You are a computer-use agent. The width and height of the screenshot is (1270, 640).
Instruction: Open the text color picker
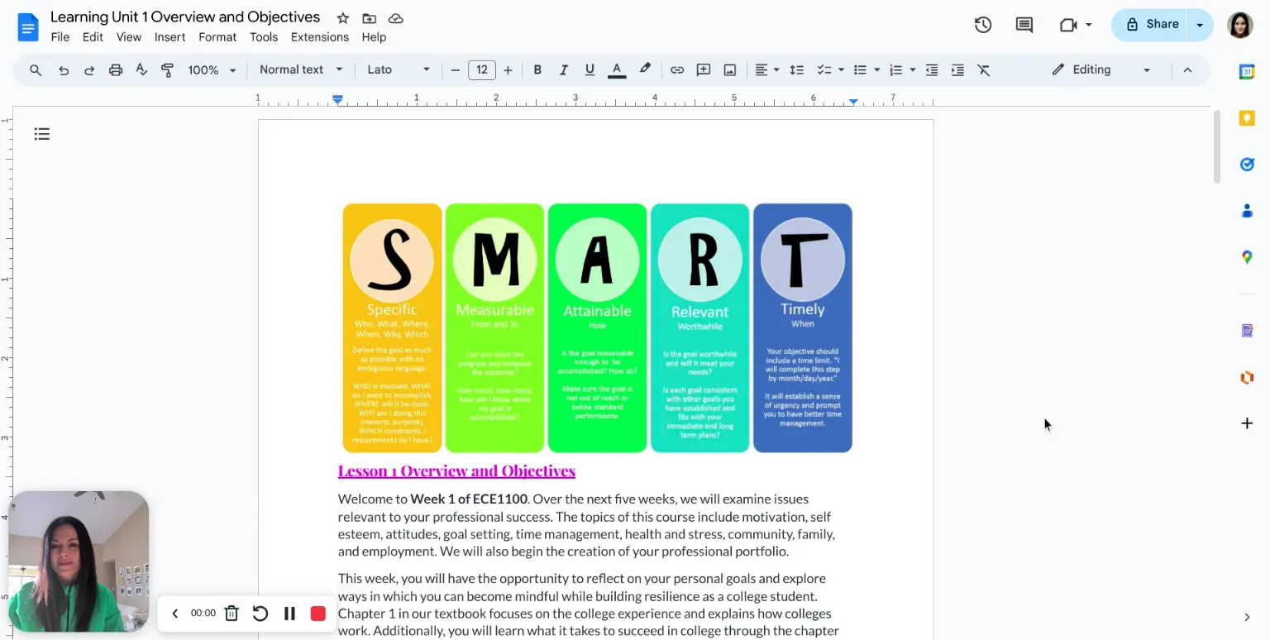pos(617,70)
